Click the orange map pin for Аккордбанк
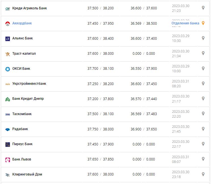This screenshot has height=184, width=211. 203,23
